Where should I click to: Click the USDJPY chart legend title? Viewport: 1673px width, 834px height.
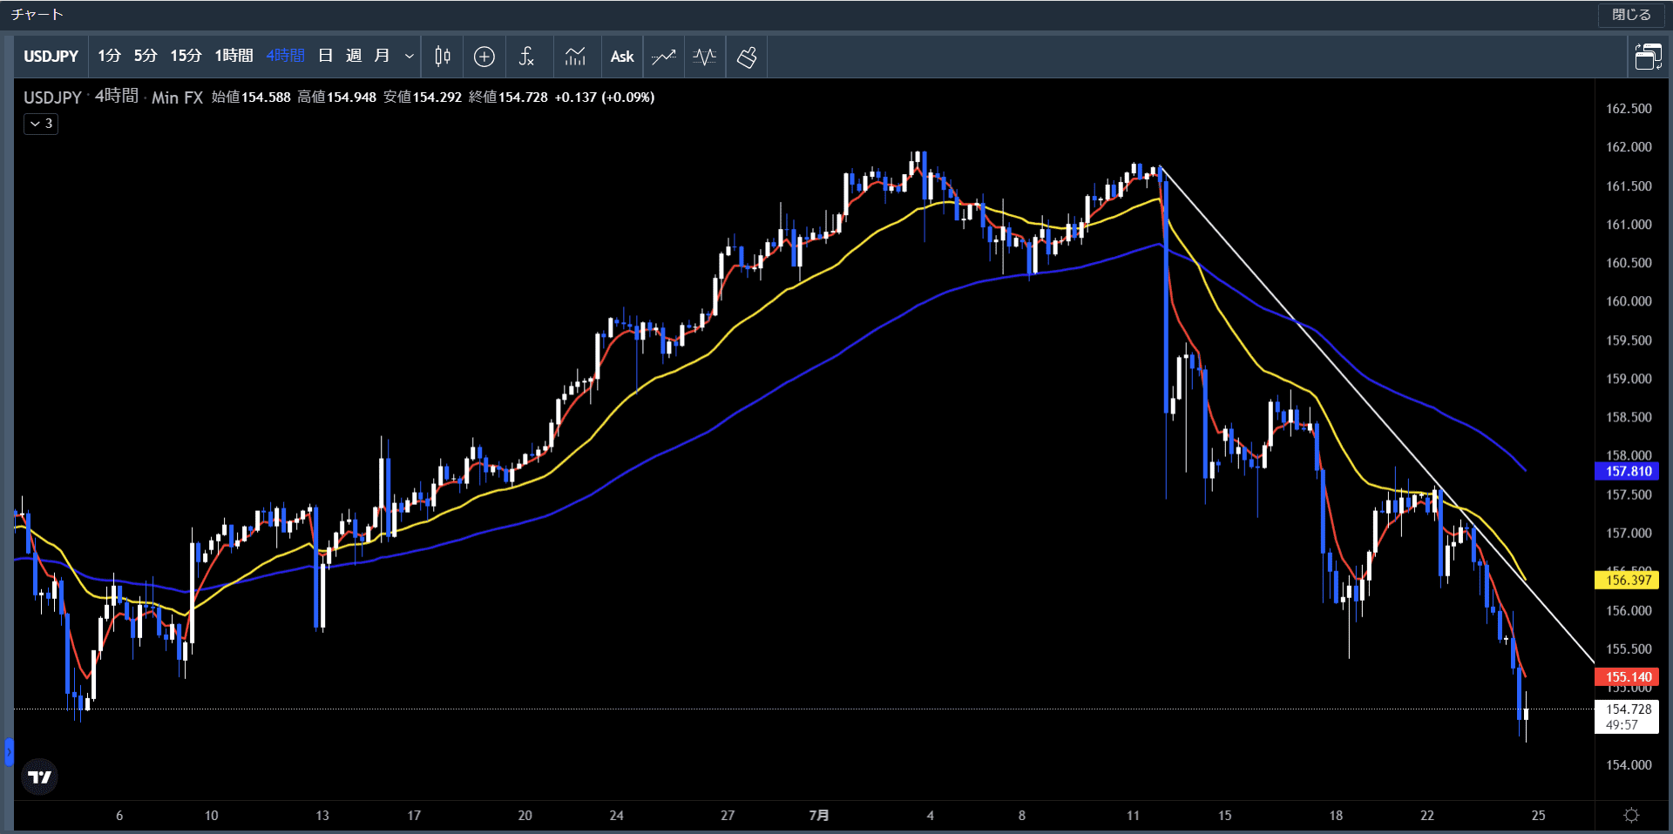(x=52, y=98)
